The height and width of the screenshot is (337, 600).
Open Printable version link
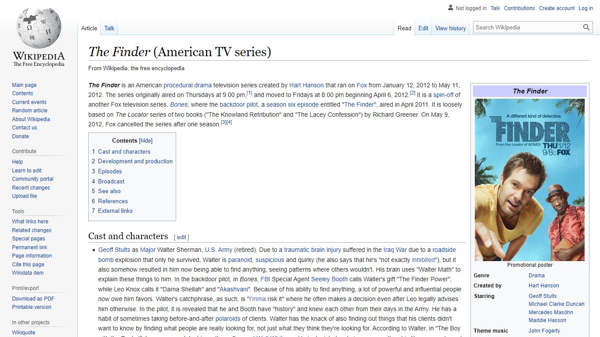[x=32, y=307]
